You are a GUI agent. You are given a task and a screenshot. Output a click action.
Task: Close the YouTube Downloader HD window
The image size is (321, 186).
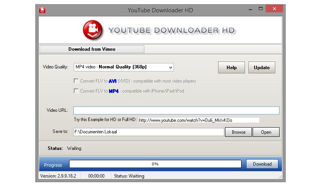[275, 9]
